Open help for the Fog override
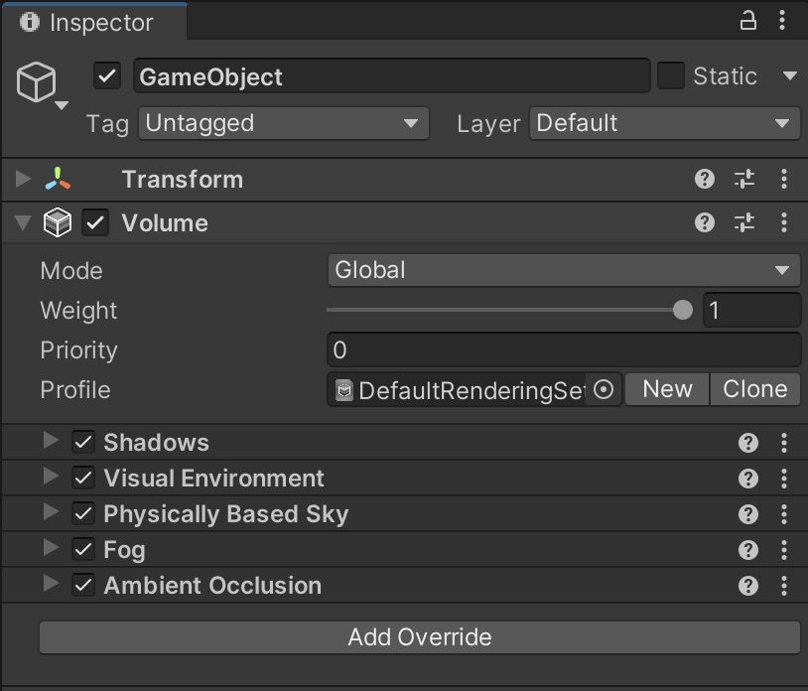Viewport: 808px width, 691px height. pyautogui.click(x=748, y=550)
